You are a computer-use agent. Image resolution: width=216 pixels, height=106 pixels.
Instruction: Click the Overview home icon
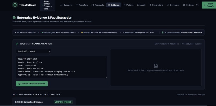coord(61,5)
